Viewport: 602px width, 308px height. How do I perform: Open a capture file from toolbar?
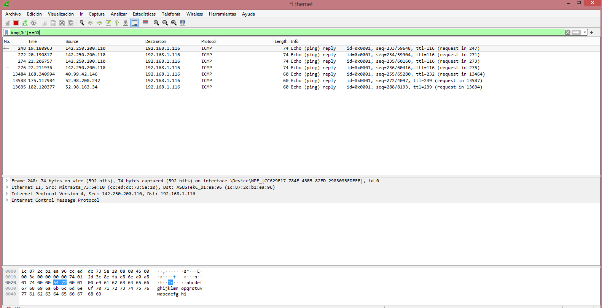point(45,23)
